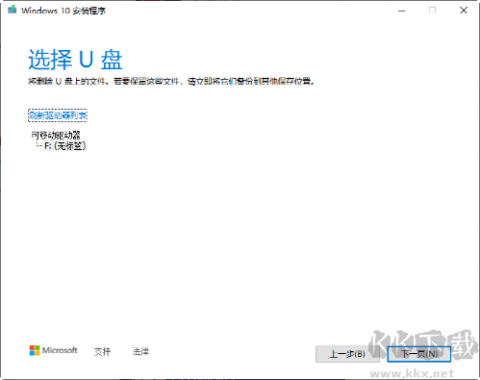Screen dimensions: 480x380
Task: Close the Windows 10 安装程序 window
Action: click(x=464, y=11)
